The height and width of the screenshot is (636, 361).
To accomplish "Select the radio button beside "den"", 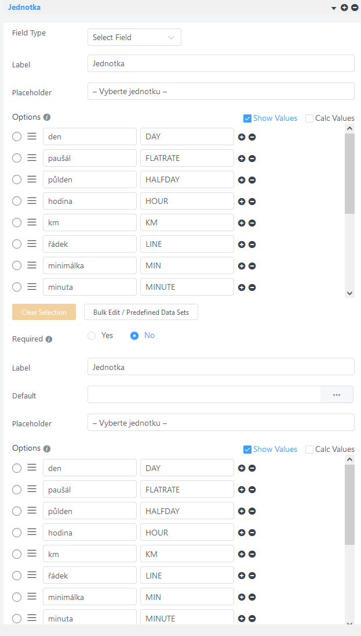I will (16, 137).
